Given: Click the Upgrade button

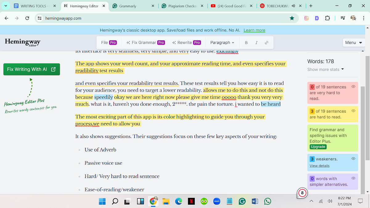Looking at the screenshot, I should [x=318, y=147].
